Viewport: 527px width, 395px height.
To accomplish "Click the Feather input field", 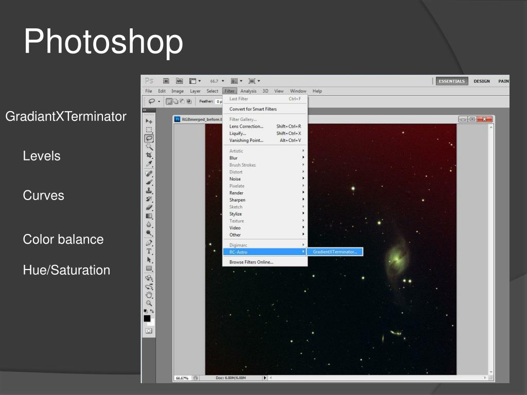I will [219, 101].
